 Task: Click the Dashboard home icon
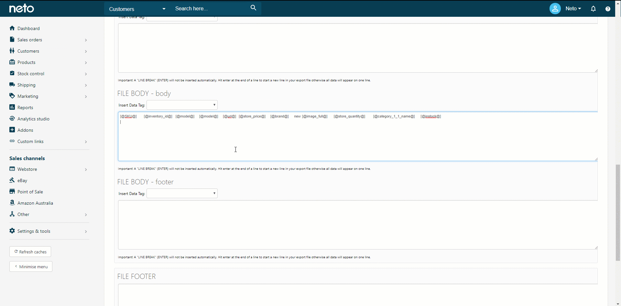tap(12, 28)
